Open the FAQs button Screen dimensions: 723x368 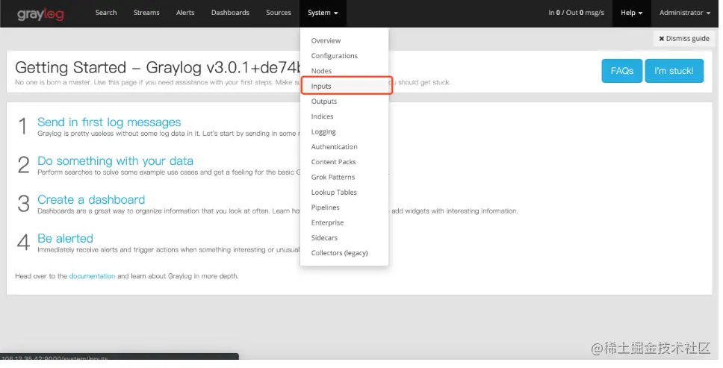(x=621, y=70)
